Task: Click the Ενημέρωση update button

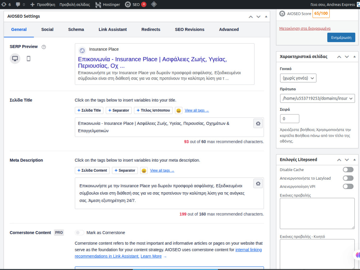Action: pyautogui.click(x=341, y=37)
